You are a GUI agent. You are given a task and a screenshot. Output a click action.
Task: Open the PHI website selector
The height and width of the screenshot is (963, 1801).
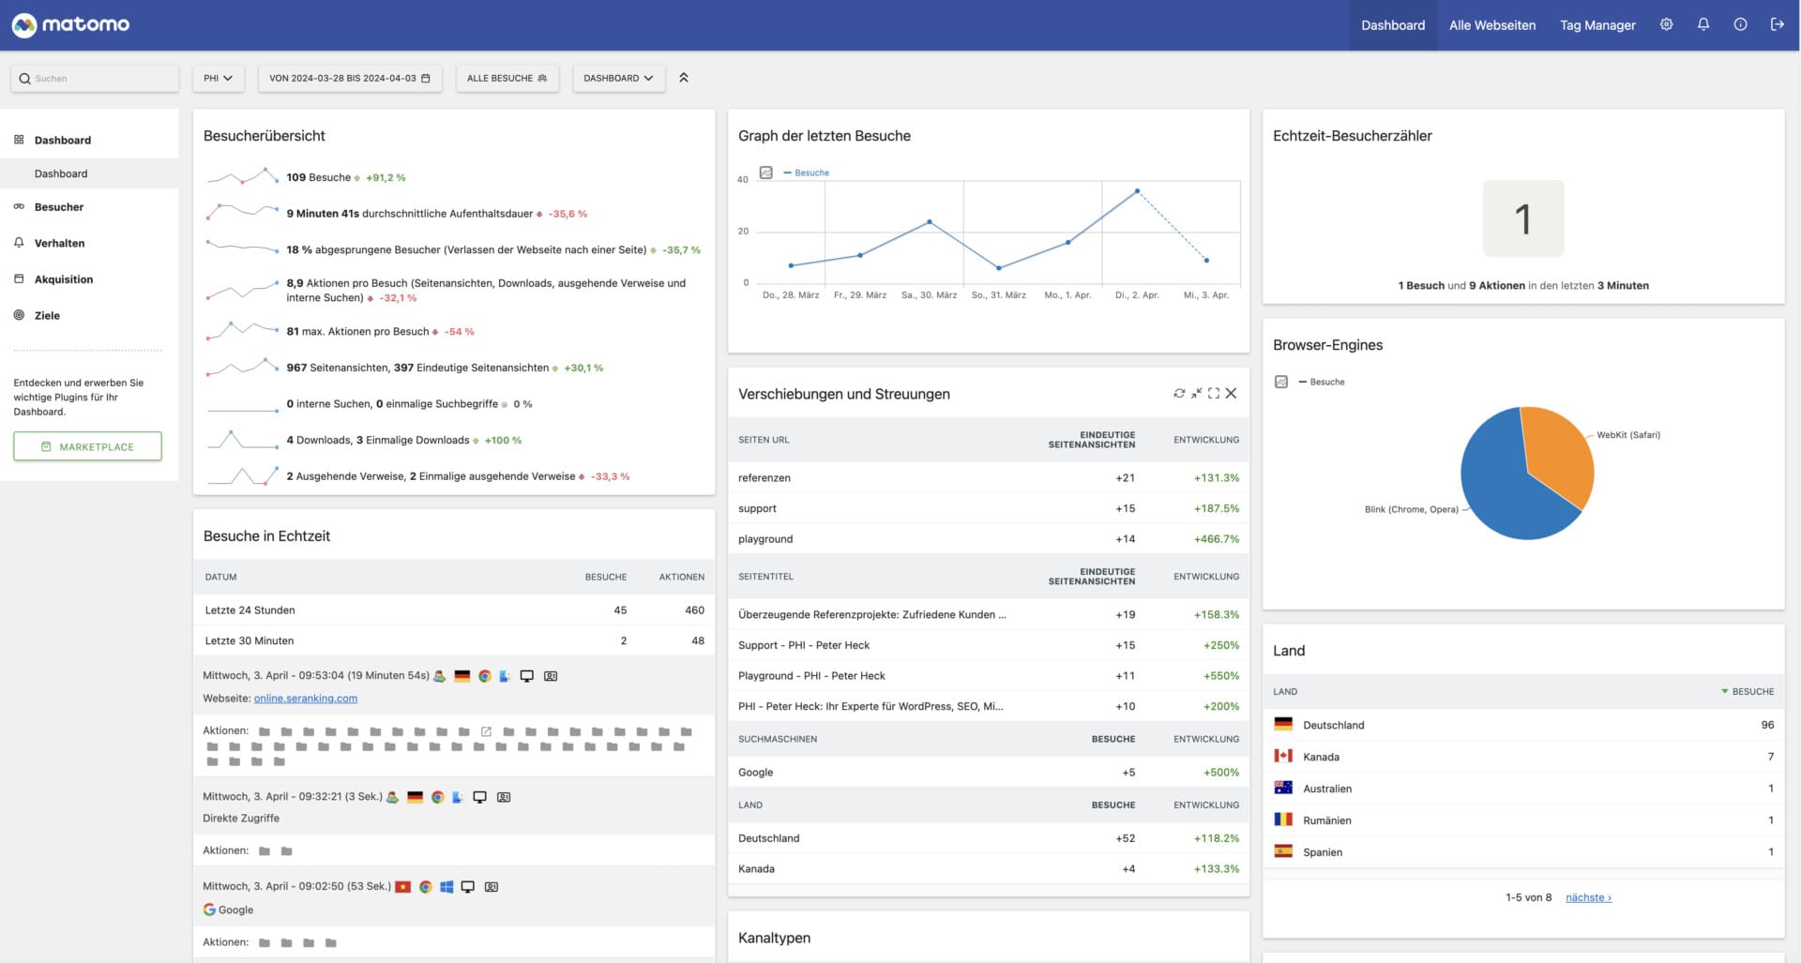[218, 78]
